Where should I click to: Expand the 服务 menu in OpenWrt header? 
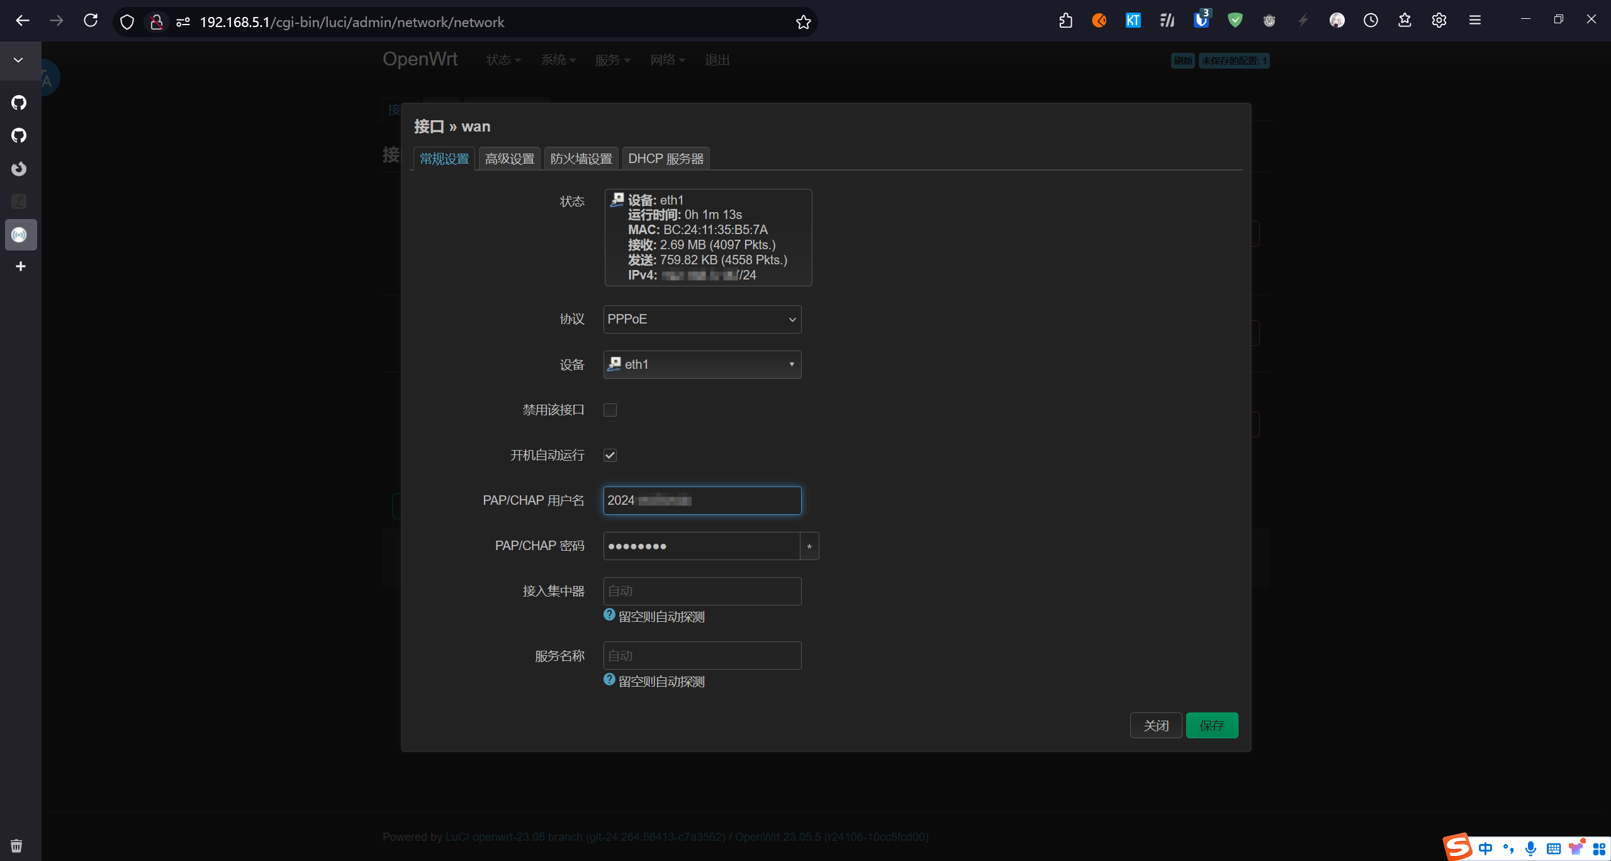click(613, 60)
